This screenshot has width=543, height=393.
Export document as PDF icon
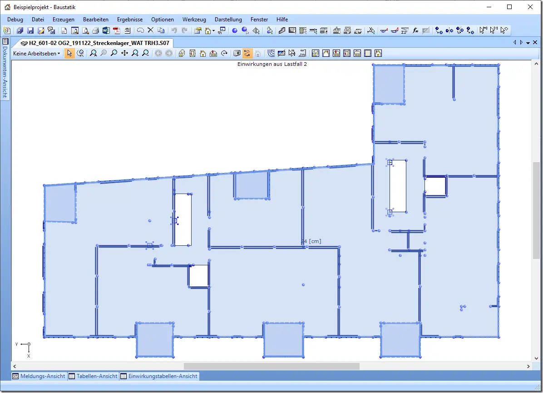pyautogui.click(x=117, y=30)
